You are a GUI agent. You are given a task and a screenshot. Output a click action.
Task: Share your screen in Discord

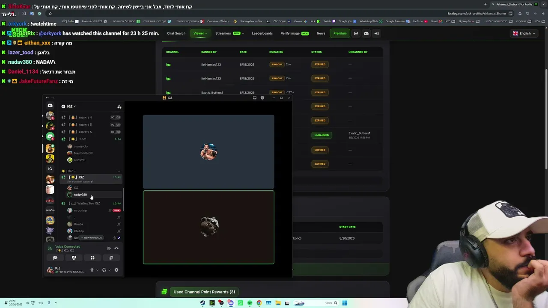click(x=74, y=258)
